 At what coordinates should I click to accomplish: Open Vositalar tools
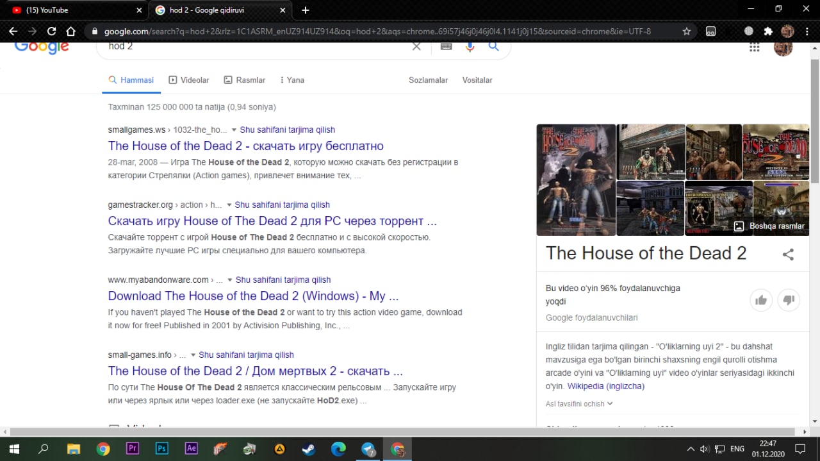point(477,80)
